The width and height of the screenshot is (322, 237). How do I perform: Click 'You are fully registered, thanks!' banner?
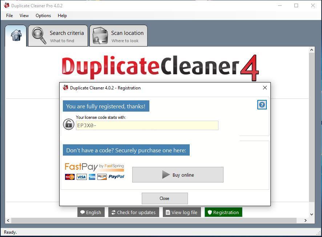(106, 106)
